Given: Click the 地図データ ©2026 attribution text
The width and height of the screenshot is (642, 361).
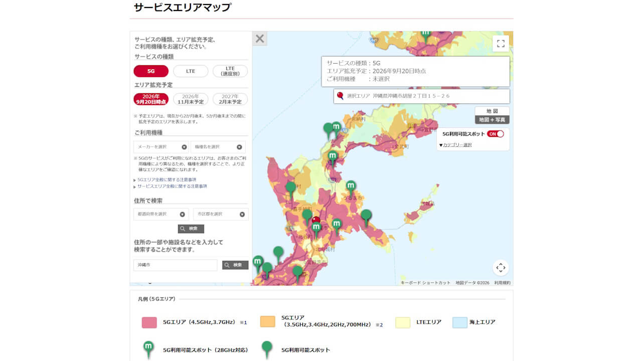Looking at the screenshot, I should [472, 283].
